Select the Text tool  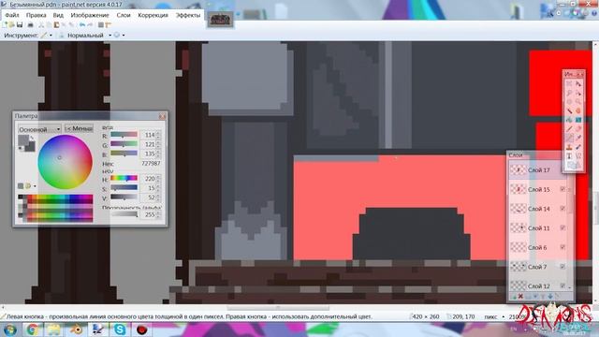[569, 156]
